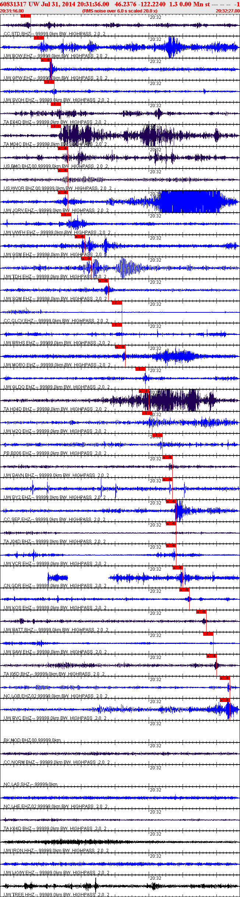Image resolution: width=240 pixels, height=897 pixels.
Task: Click the red pick flag on UW.BOW trace
Action: [x=39, y=38]
